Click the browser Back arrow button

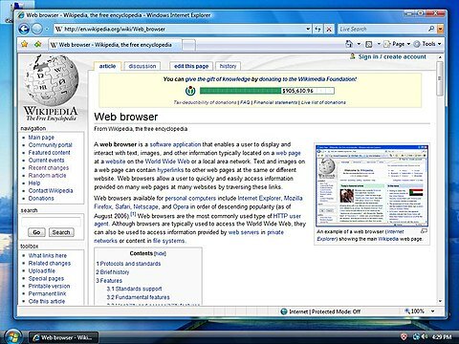[24, 29]
